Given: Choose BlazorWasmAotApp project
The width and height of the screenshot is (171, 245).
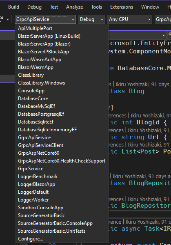Looking at the screenshot, I should coord(62,60).
